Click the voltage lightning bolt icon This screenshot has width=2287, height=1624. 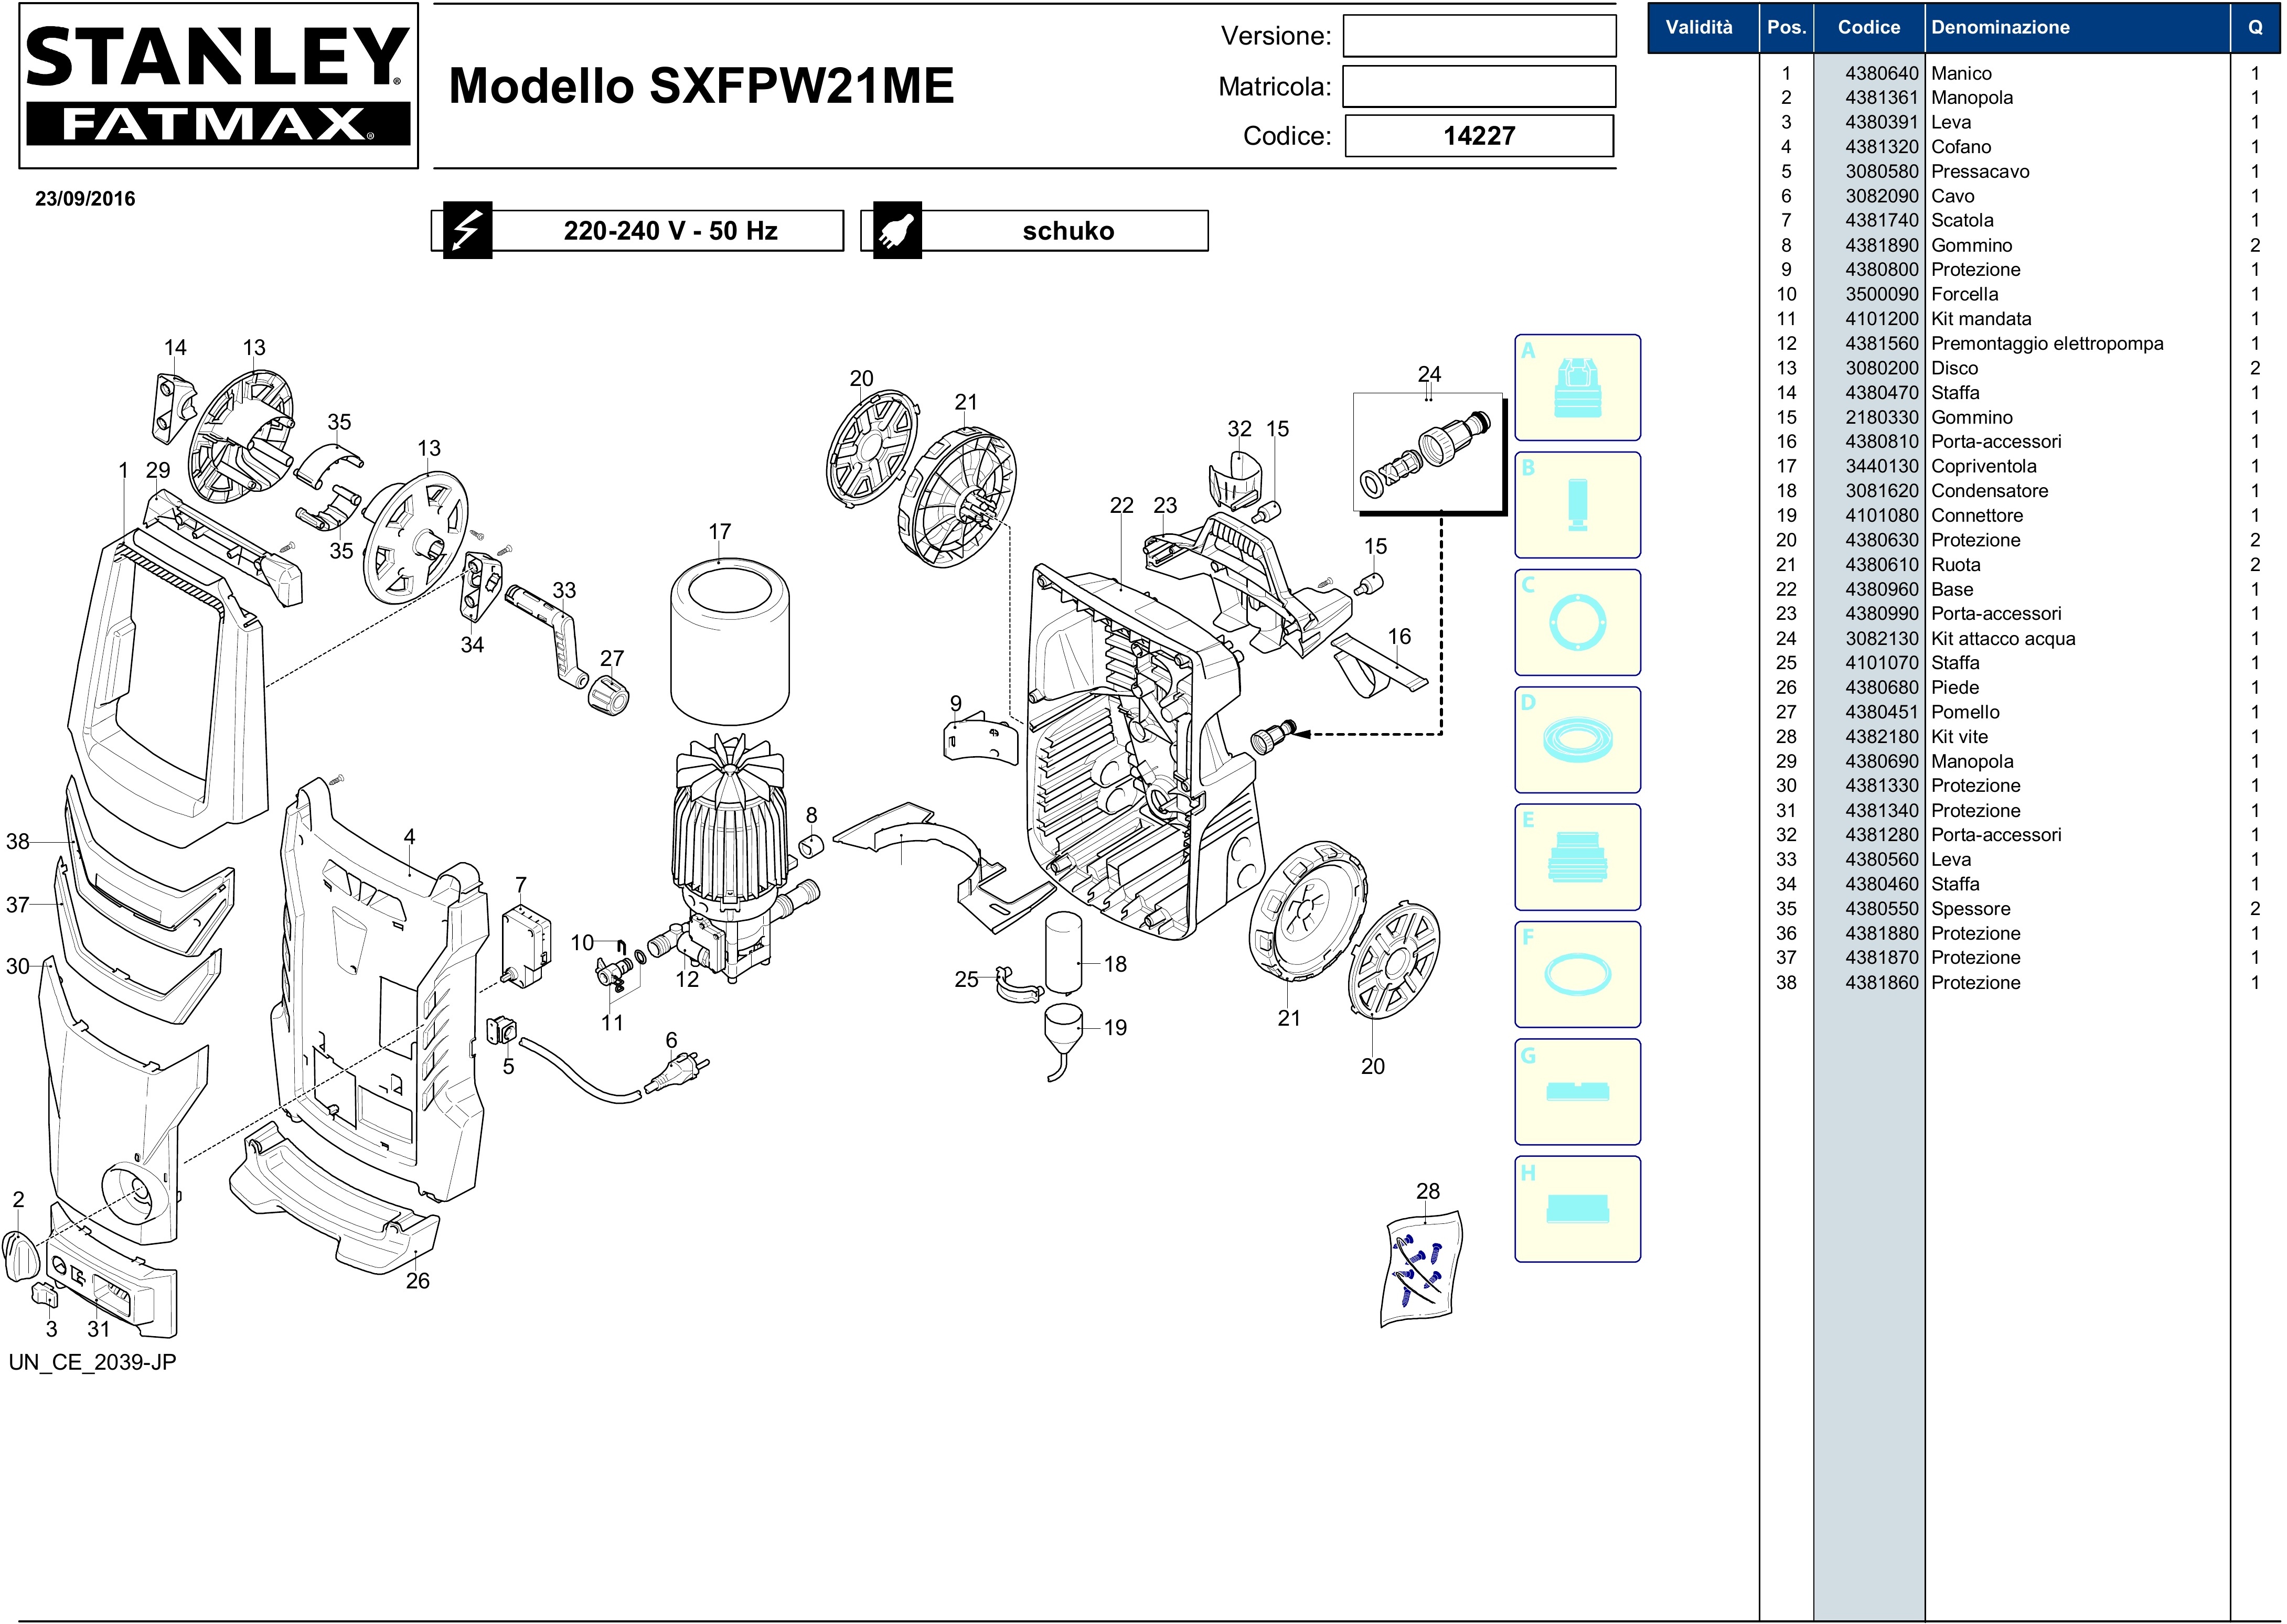(467, 231)
